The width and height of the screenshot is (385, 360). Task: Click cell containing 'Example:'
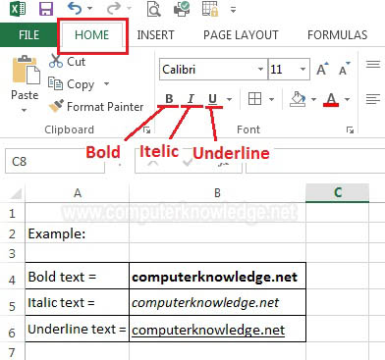(78, 233)
